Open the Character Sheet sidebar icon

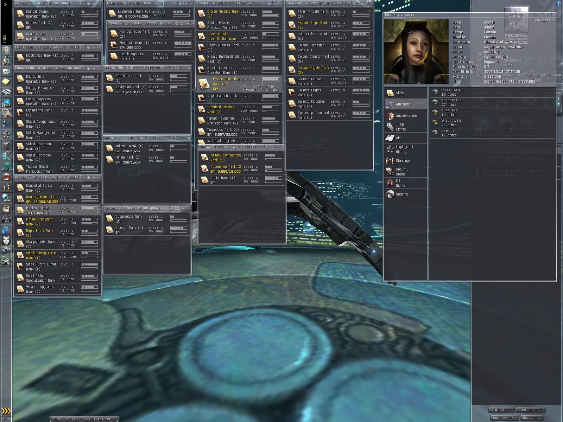(6, 50)
